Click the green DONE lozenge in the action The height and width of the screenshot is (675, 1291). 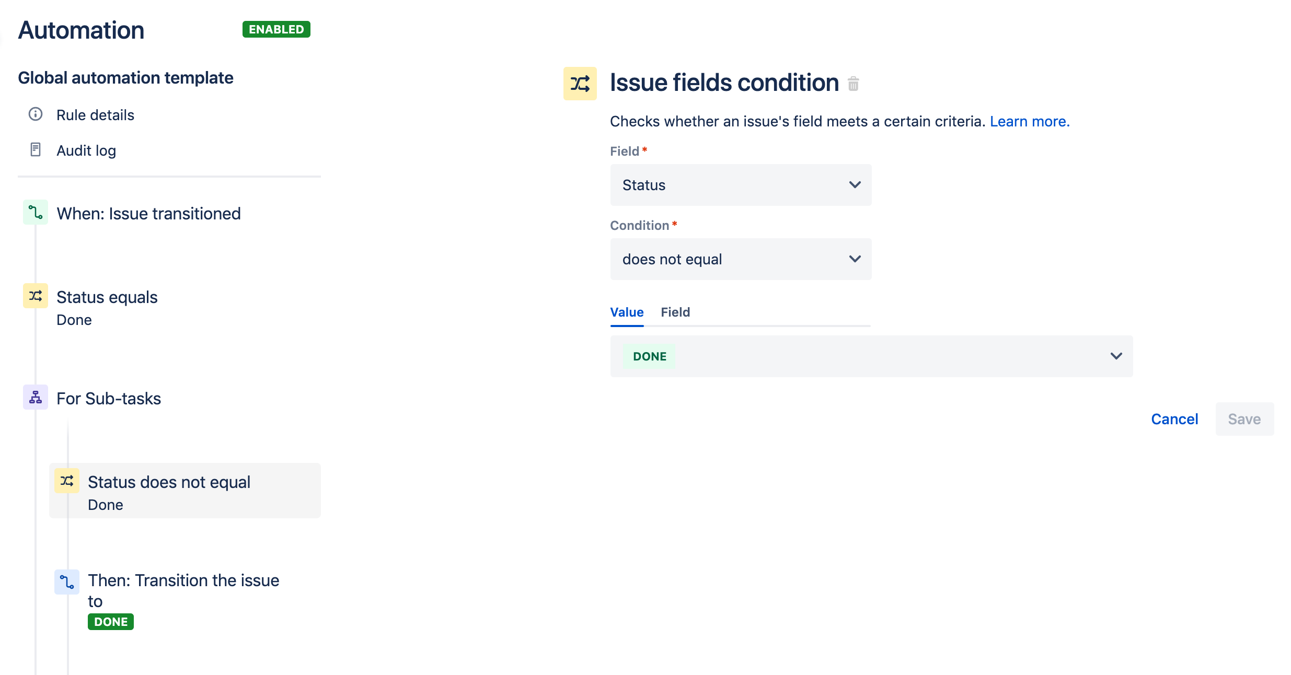click(111, 622)
